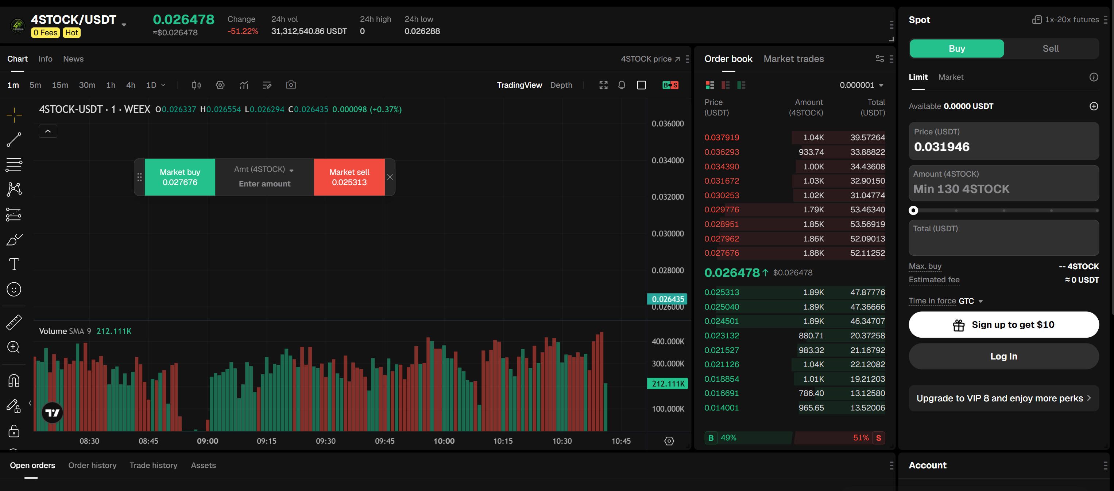Take a chart snapshot
1114x491 pixels.
(x=291, y=85)
